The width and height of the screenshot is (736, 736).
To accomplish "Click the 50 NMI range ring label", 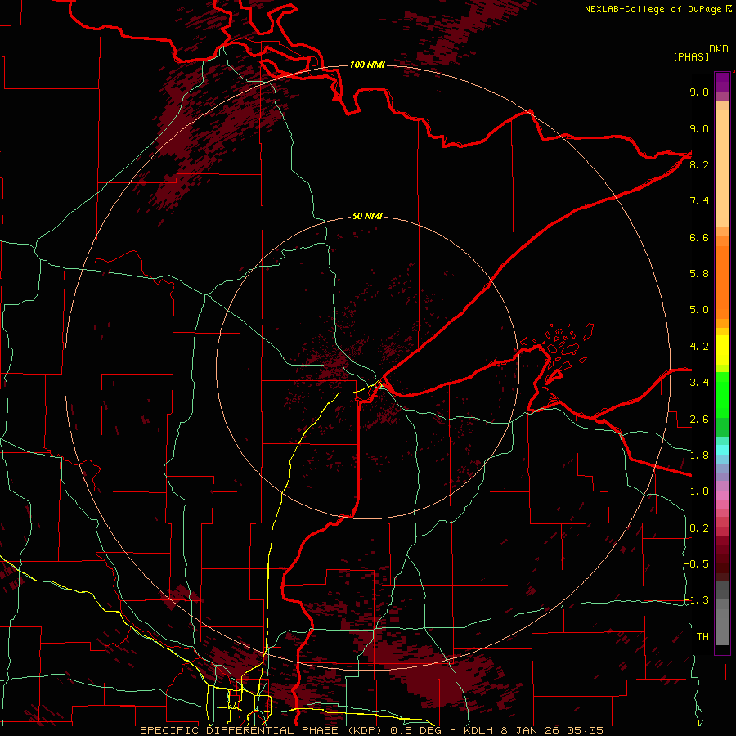I will [x=367, y=217].
